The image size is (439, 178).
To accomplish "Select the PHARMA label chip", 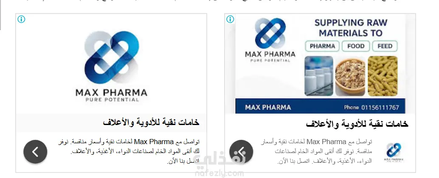I will click(x=322, y=46).
